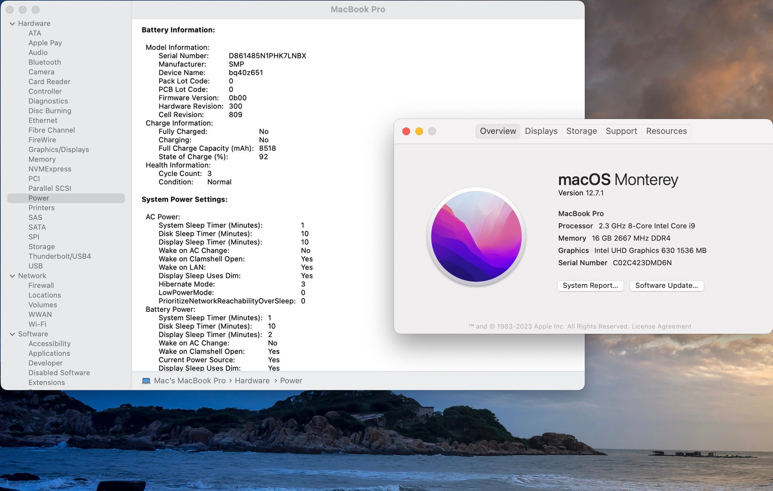Click the macOS Monterey logo image
This screenshot has height=491, width=773.
tap(476, 236)
